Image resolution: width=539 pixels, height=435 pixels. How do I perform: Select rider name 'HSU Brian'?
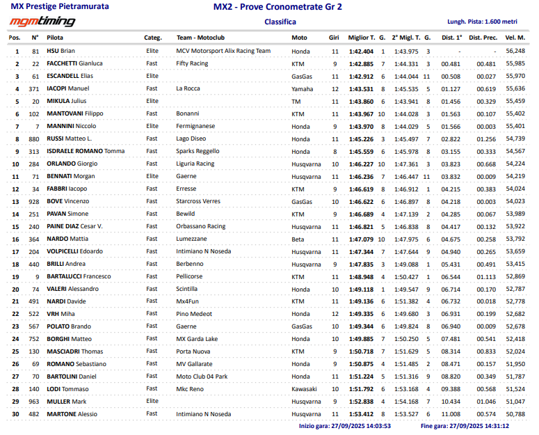(61, 51)
